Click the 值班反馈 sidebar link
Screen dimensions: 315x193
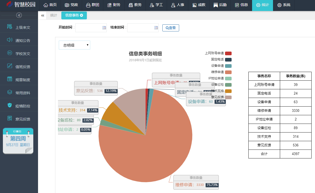click(x=23, y=67)
